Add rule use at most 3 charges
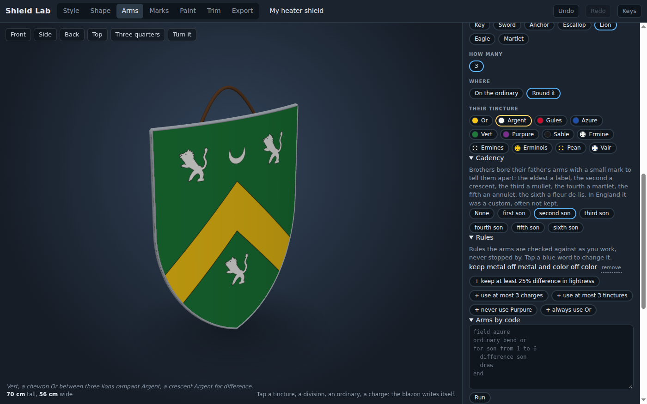The image size is (647, 404). pos(509,295)
